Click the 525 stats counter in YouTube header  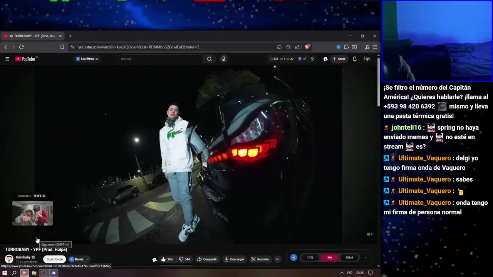274,59
